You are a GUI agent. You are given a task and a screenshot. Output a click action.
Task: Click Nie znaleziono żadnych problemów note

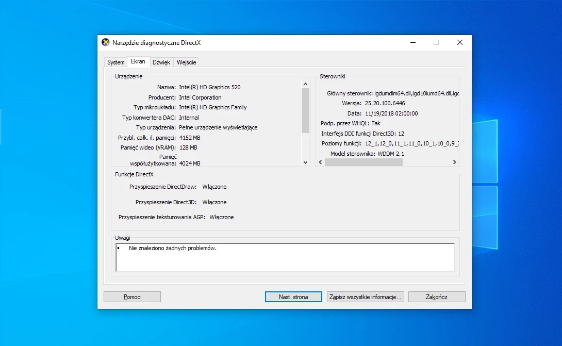pyautogui.click(x=172, y=248)
